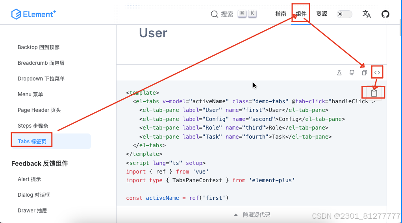Toggle the dark mode switch
The height and width of the screenshot is (223, 402).
coord(344,14)
